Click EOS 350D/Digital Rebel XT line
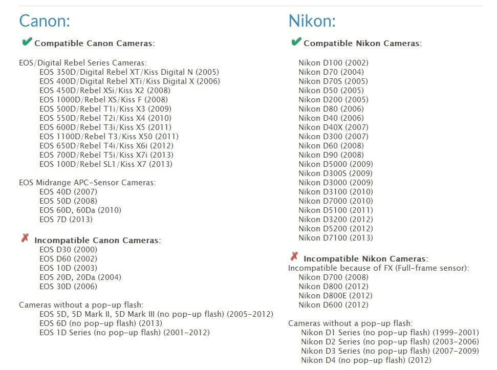This screenshot has width=497, height=370. 129,72
